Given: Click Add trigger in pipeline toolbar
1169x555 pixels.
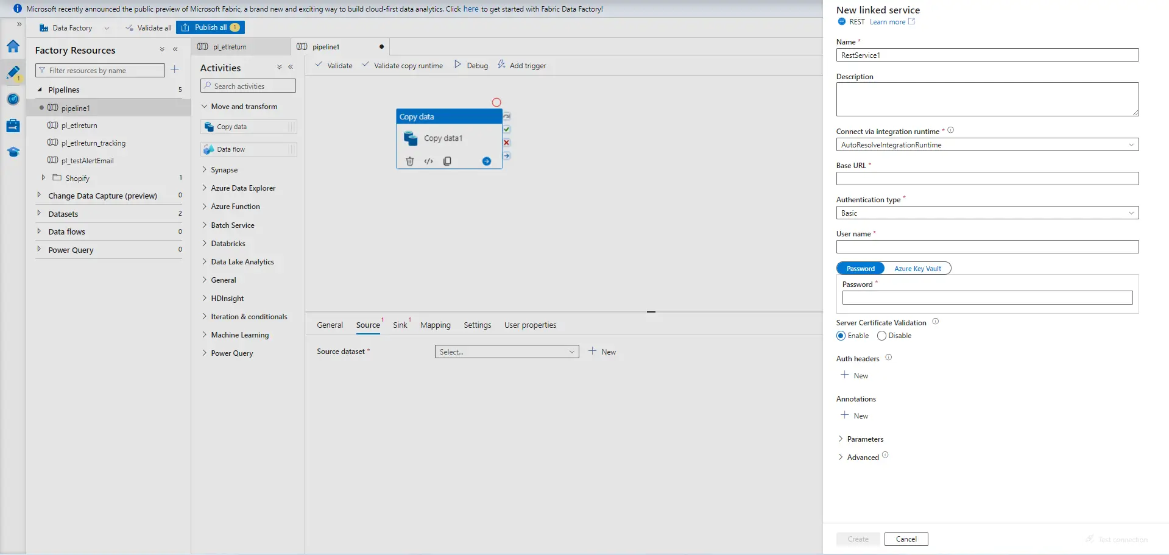Looking at the screenshot, I should pyautogui.click(x=522, y=65).
